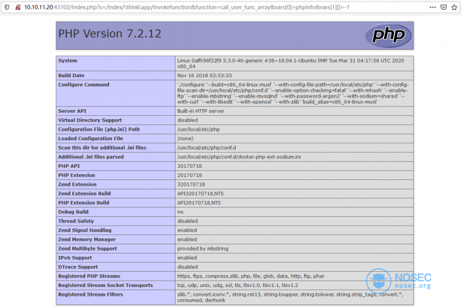Click the Save to Pocket icon
462x308 pixels.
point(443,7)
